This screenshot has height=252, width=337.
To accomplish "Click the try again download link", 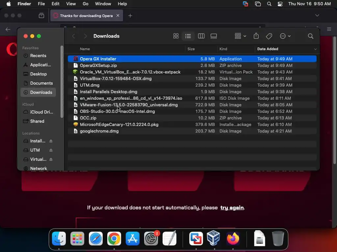I will click(x=232, y=208).
